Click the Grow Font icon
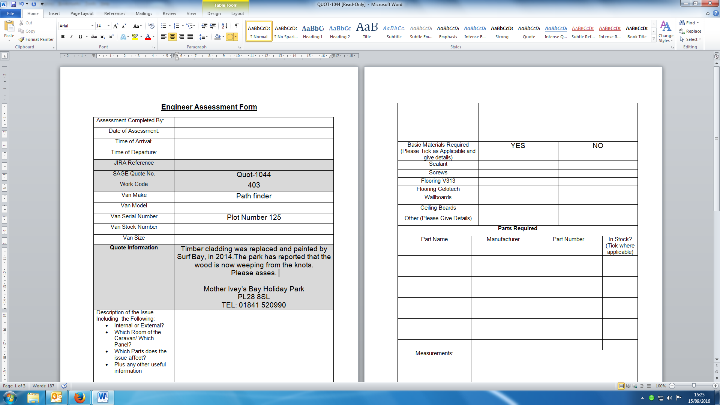 (x=115, y=26)
